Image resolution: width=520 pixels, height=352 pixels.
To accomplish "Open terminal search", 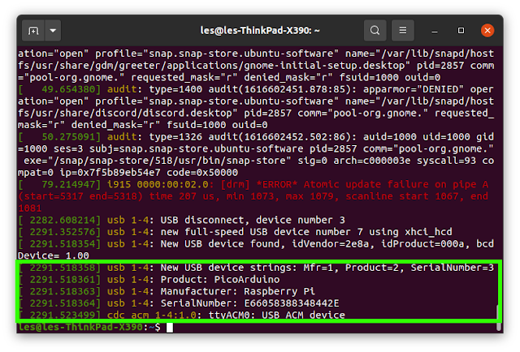I will click(375, 31).
